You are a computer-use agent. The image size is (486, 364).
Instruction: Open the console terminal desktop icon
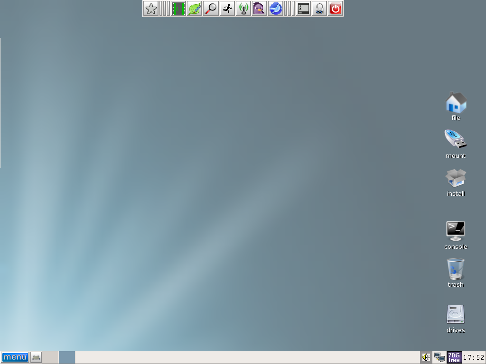pos(456,235)
